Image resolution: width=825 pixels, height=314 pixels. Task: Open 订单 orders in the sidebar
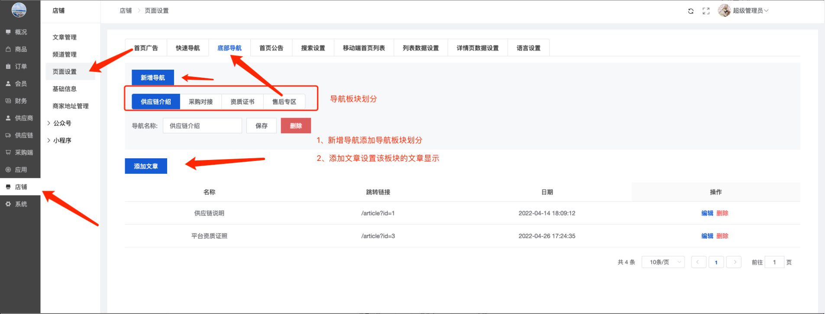[20, 67]
